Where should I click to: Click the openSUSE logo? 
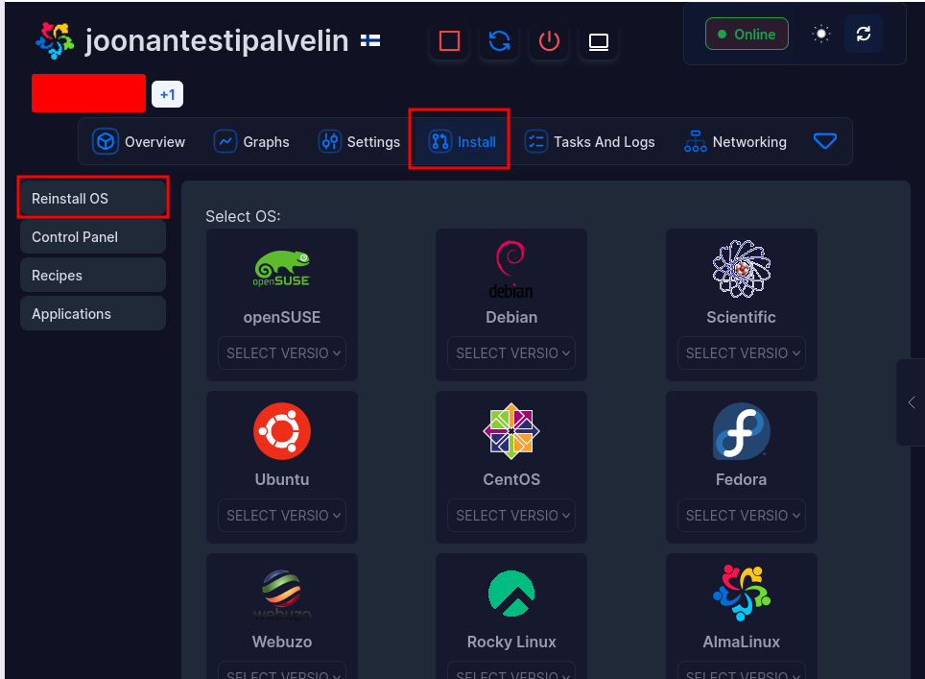281,269
